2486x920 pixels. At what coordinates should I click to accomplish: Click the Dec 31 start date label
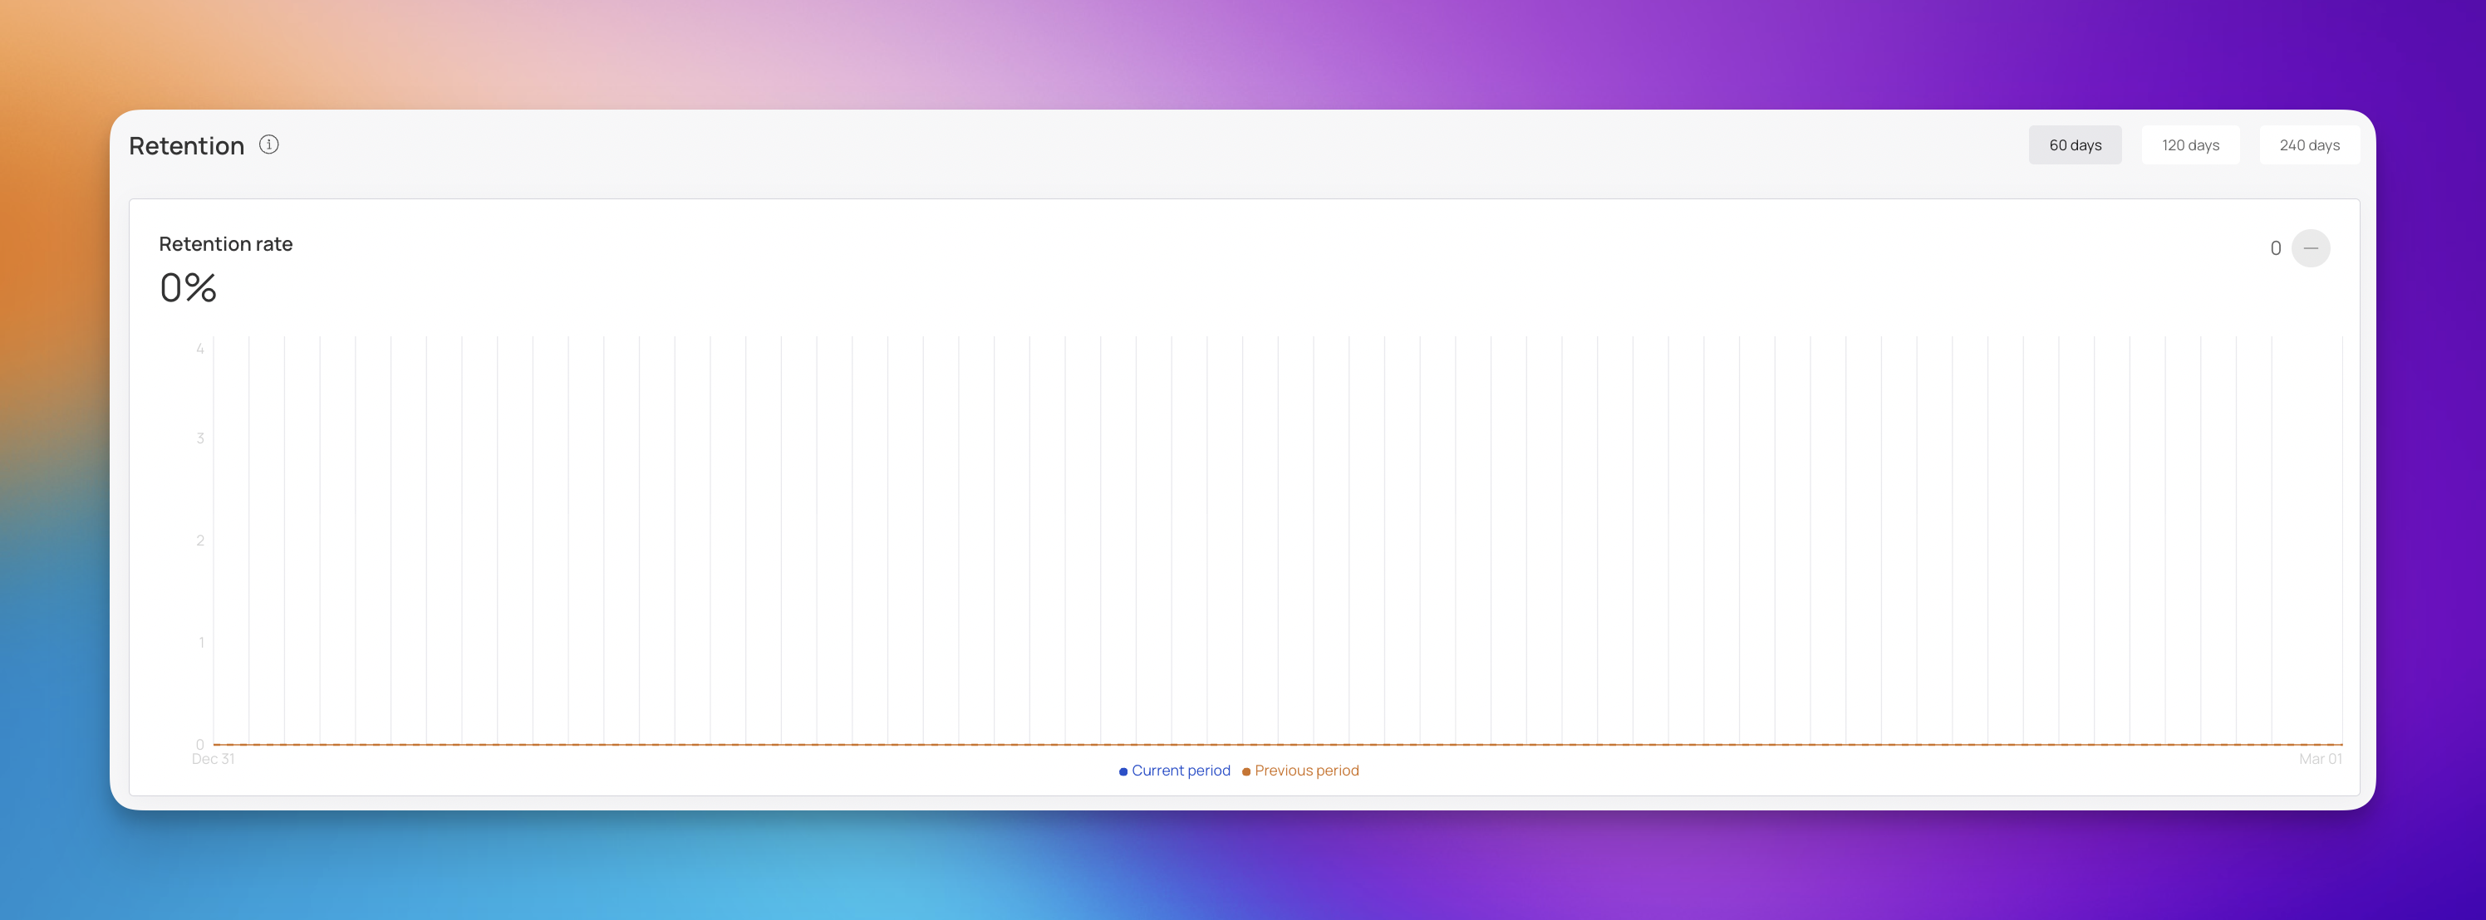coord(213,759)
